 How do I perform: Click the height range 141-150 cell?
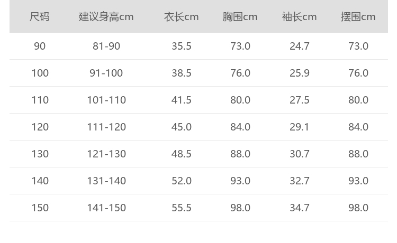point(106,208)
